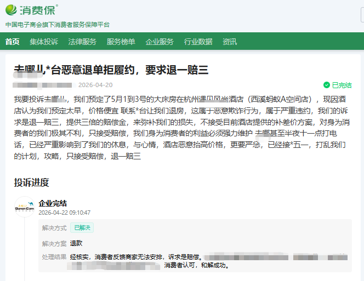Click the blurred complainant username
Viewport: 364px width, 281px height.
43,85
